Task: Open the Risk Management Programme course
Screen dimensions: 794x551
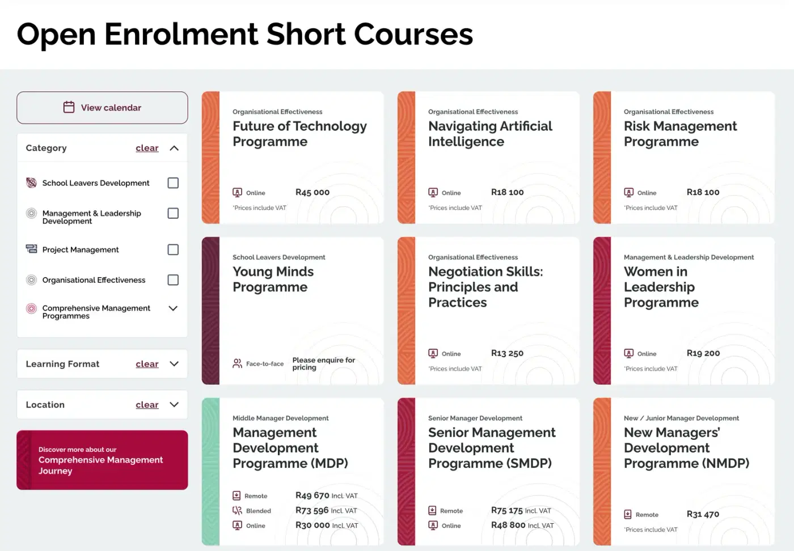Action: 684,158
